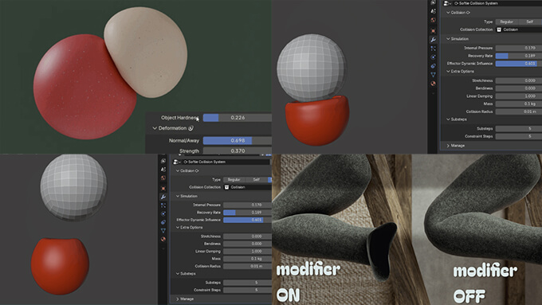Open Scene properties tab in lower-left panel

coord(163,170)
